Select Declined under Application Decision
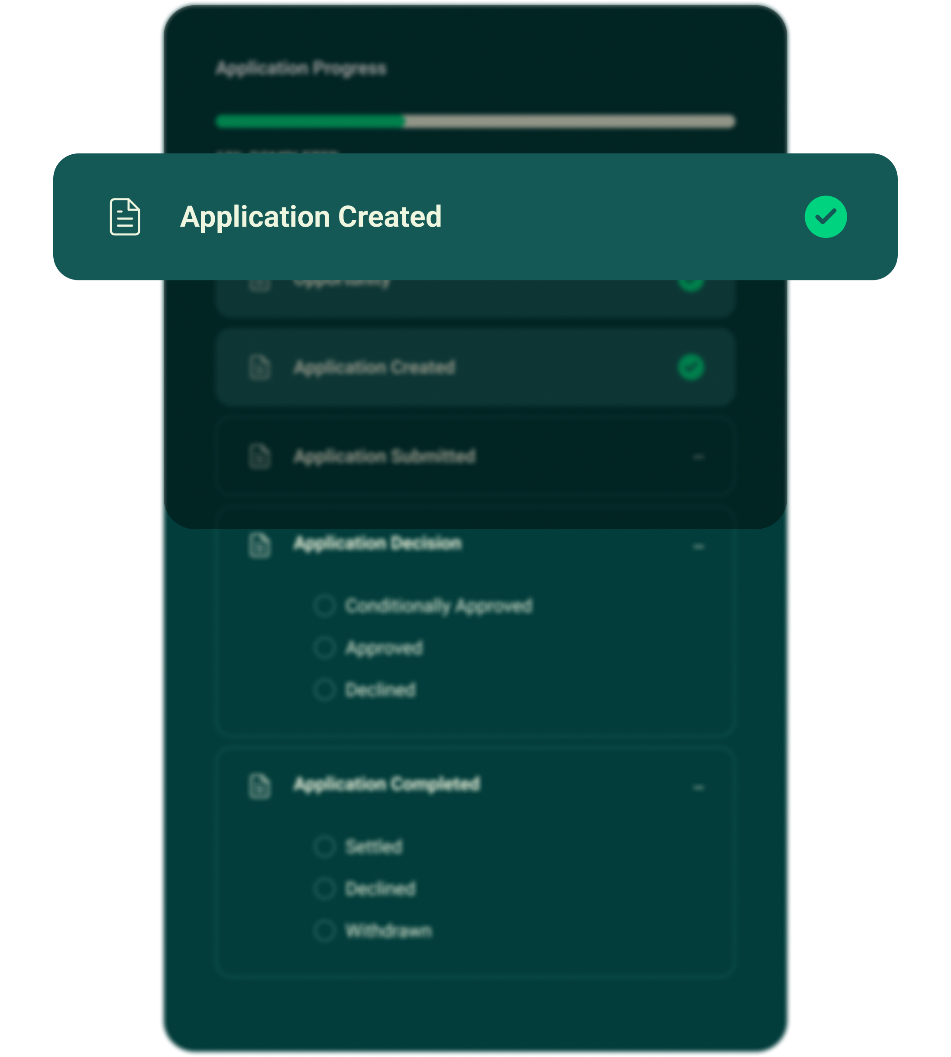The height and width of the screenshot is (1057, 951). pos(324,690)
